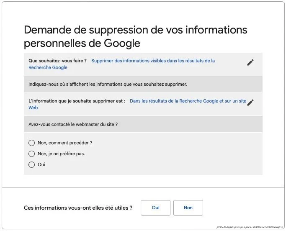Image resolution: width=286 pixels, height=231 pixels.
Task: Open "Supprimer des informations visibles" blue link
Action: pyautogui.click(x=153, y=61)
